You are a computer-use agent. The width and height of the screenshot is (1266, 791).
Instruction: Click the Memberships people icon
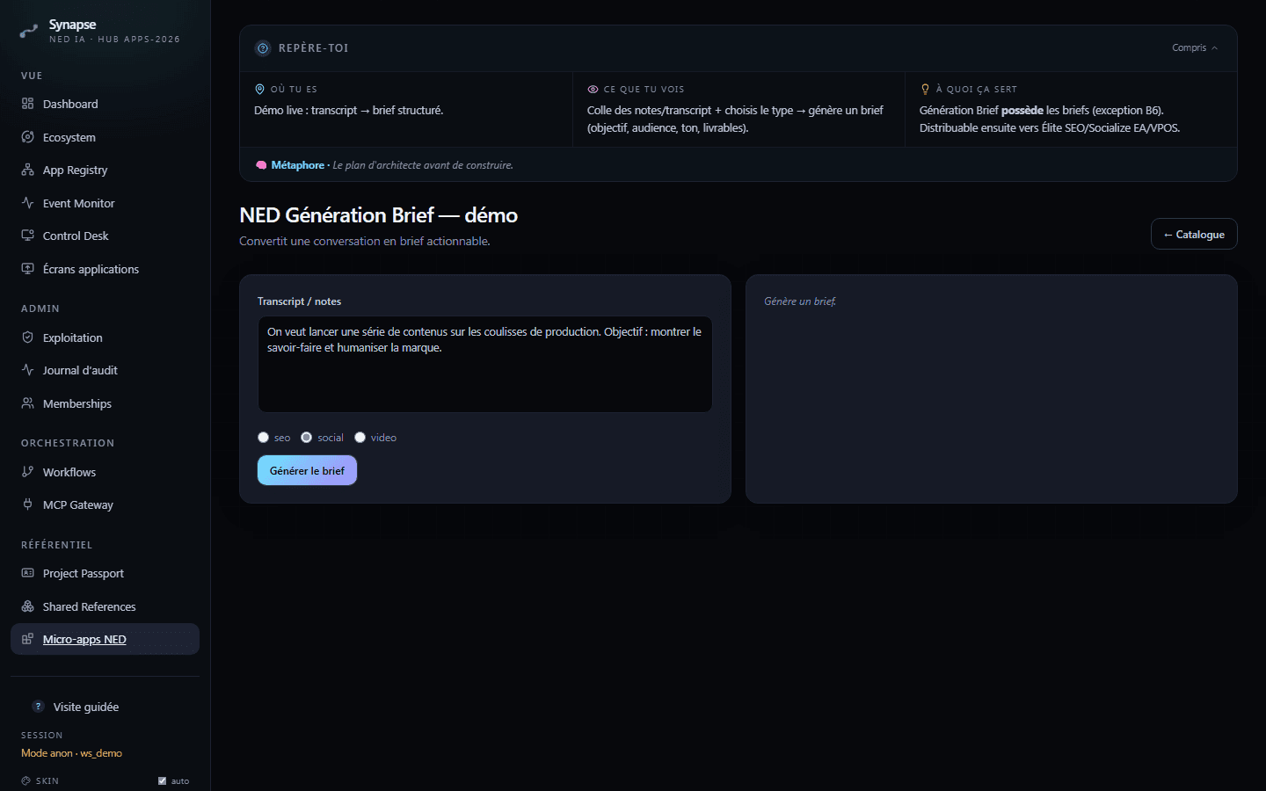click(x=27, y=403)
